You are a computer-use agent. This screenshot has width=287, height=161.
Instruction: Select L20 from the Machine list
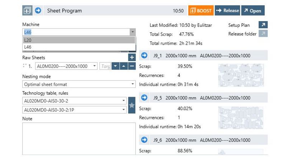pos(79,40)
